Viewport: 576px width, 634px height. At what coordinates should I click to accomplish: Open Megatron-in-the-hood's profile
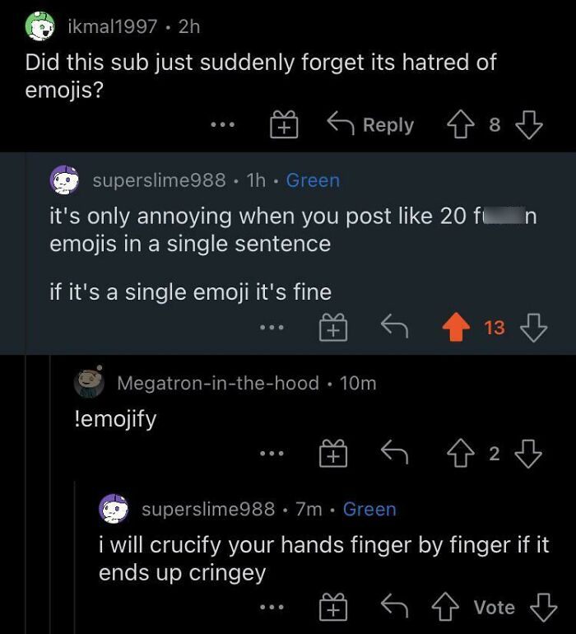pyautogui.click(x=218, y=382)
